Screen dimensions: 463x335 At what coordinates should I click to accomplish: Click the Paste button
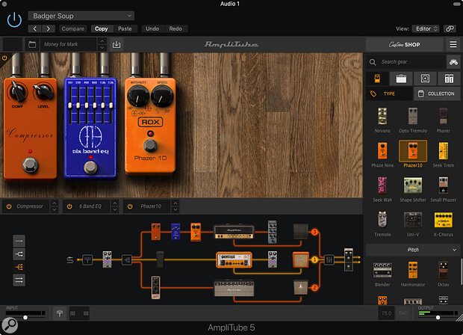tap(125, 28)
